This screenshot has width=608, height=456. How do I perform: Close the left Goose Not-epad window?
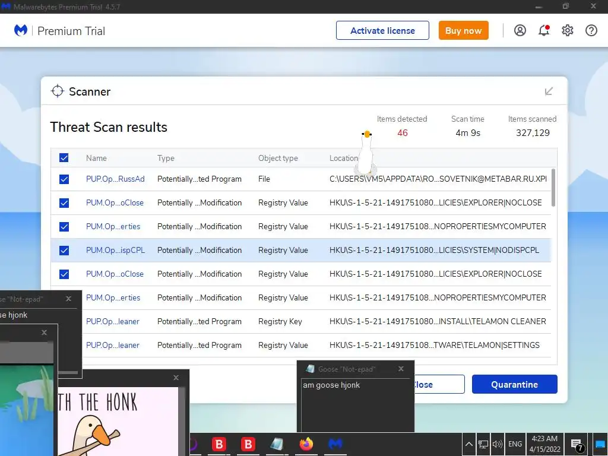pyautogui.click(x=69, y=299)
